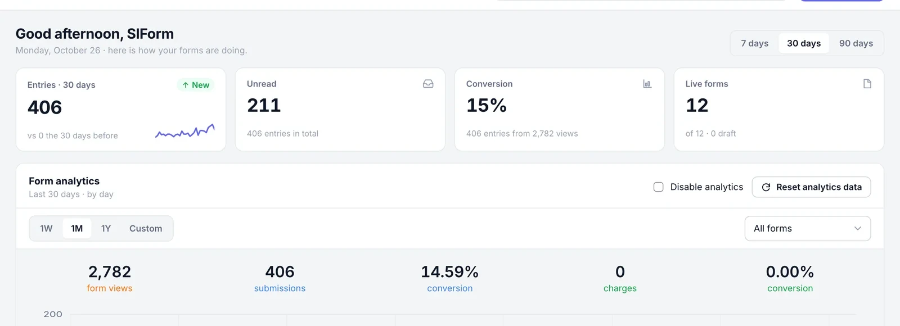
Task: Click the refresh icon in Reset analytics data
Action: click(x=766, y=187)
